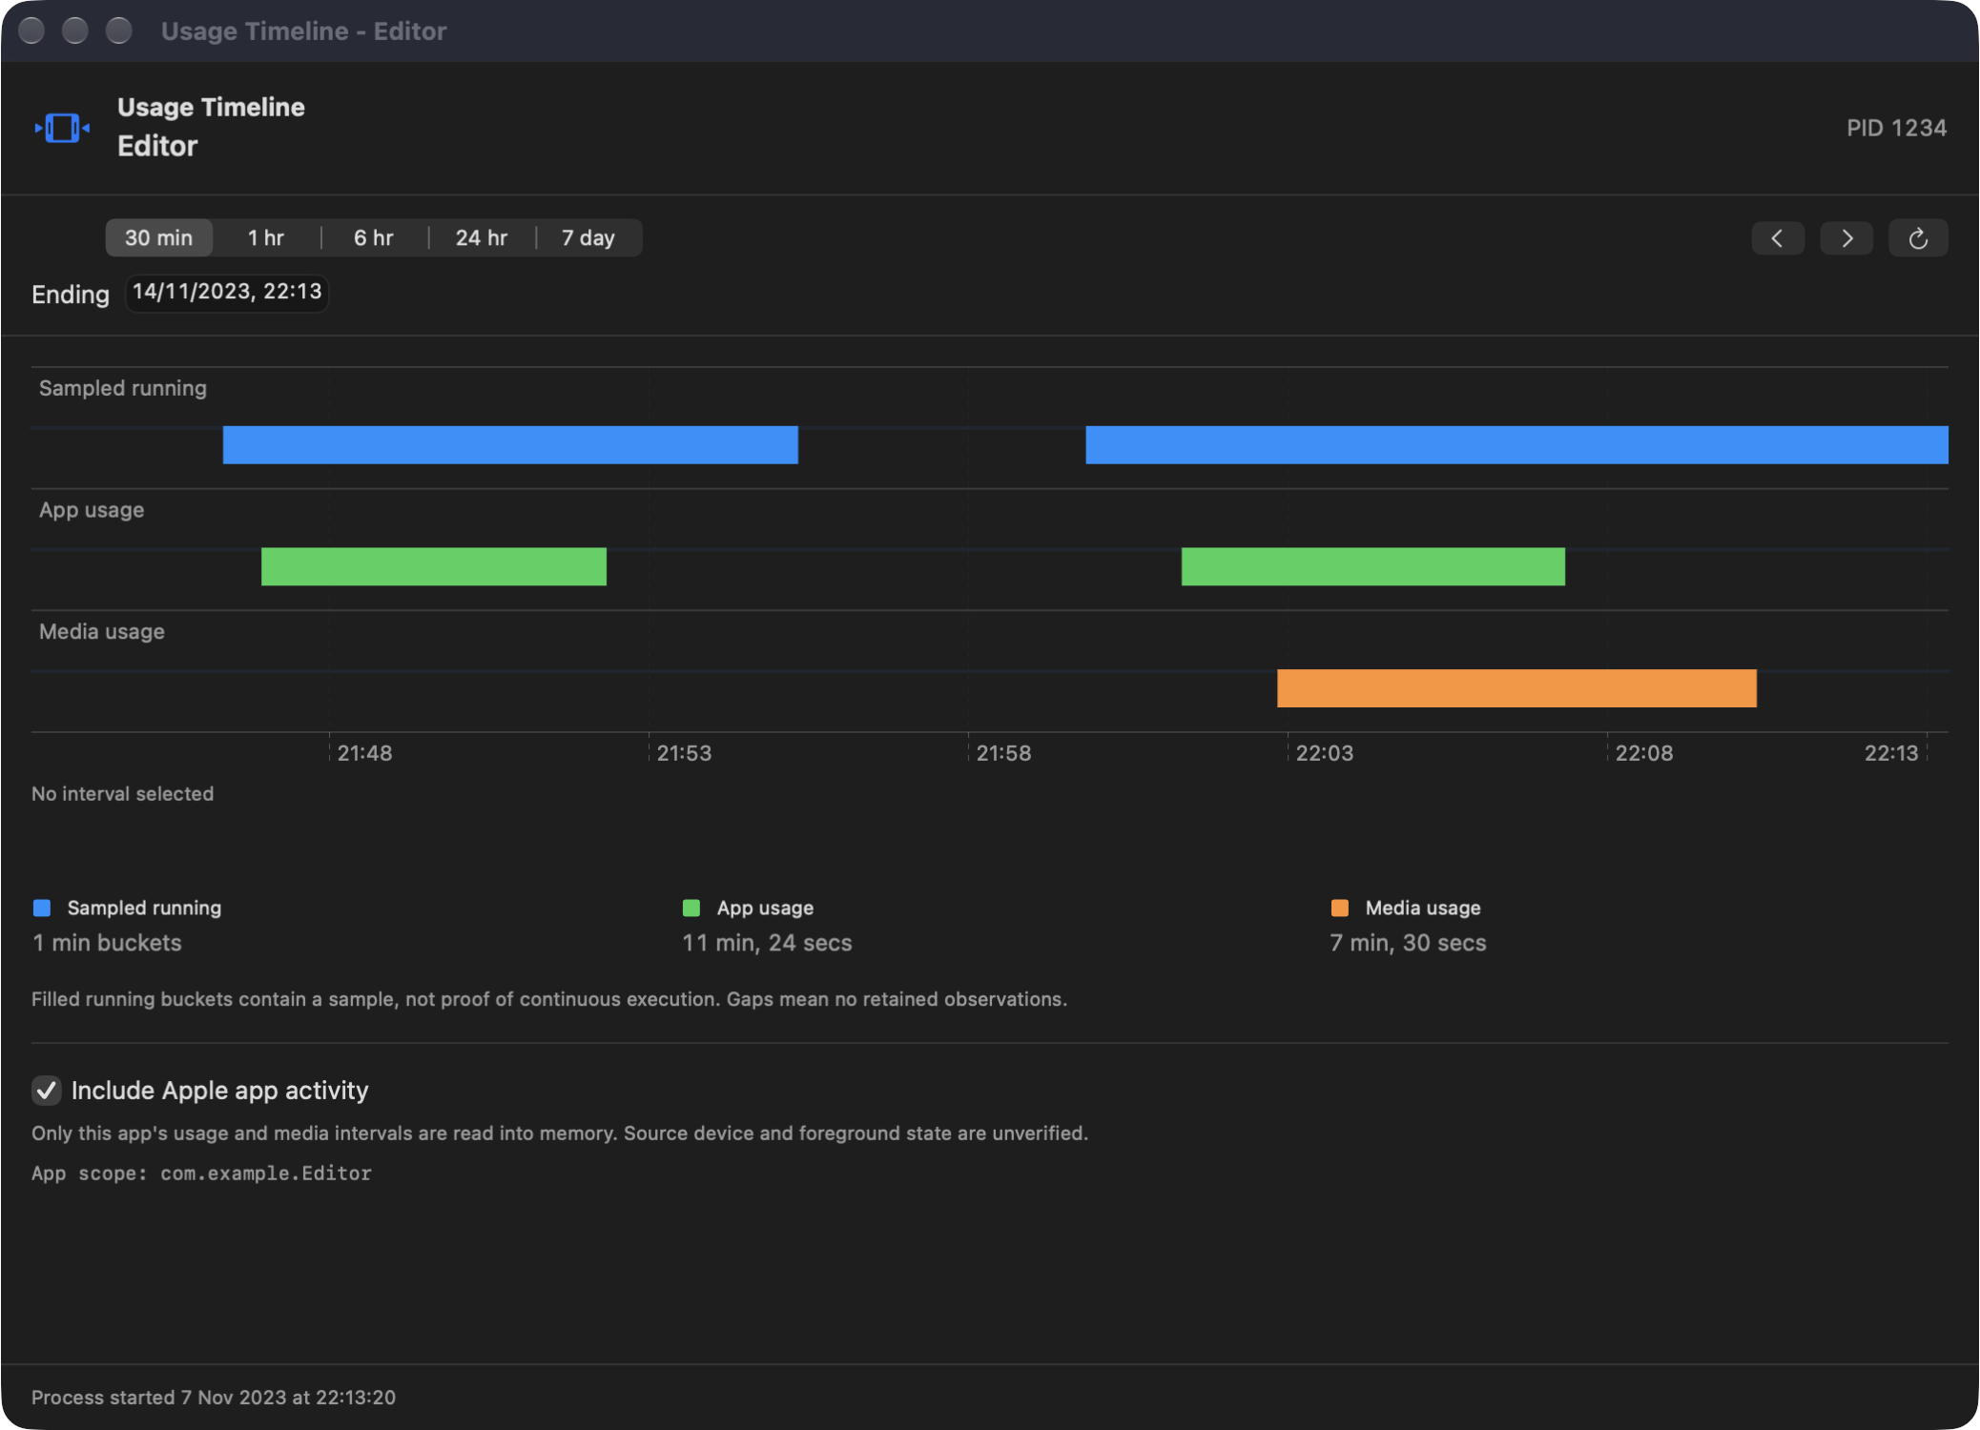Minimize the Usage Timeline window
The image size is (1980, 1430).
pos(75,31)
